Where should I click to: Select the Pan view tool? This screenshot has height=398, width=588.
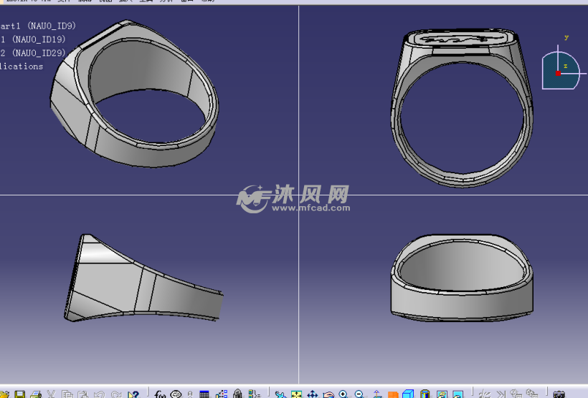pyautogui.click(x=313, y=394)
